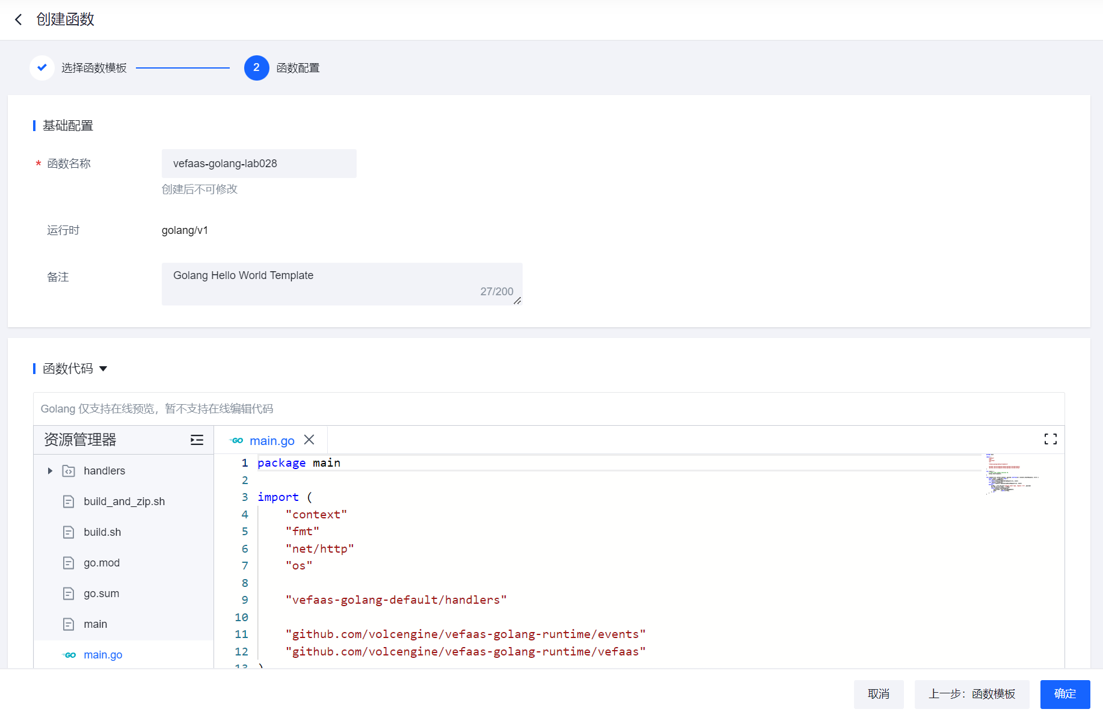The width and height of the screenshot is (1103, 715).
Task: Click the go.mod file icon
Action: click(69, 563)
